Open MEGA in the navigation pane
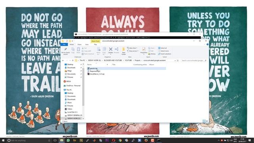 (x=67, y=81)
